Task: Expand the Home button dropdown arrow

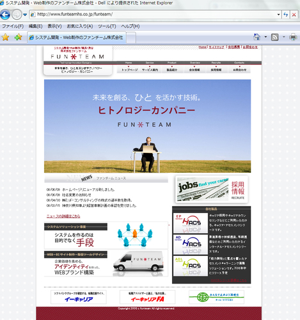Action: tap(265, 37)
